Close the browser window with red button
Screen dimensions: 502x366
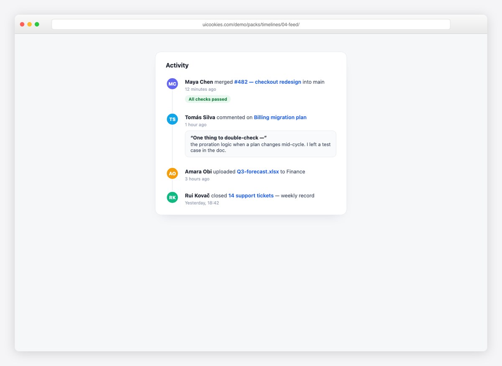(x=22, y=24)
